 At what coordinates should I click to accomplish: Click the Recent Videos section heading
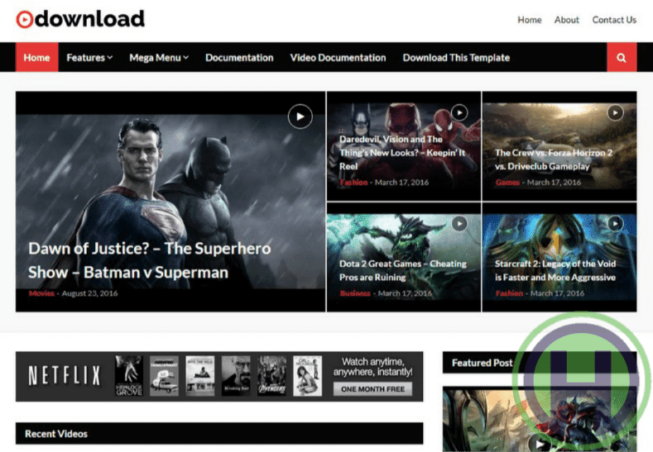56,434
